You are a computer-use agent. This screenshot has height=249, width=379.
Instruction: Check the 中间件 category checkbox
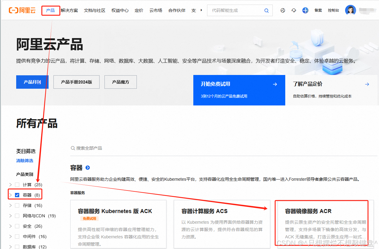point(17,237)
